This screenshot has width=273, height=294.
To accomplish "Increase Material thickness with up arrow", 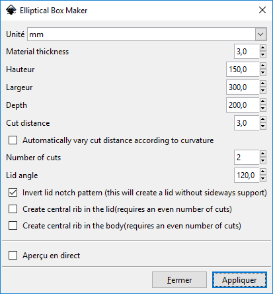I will 262,48.
